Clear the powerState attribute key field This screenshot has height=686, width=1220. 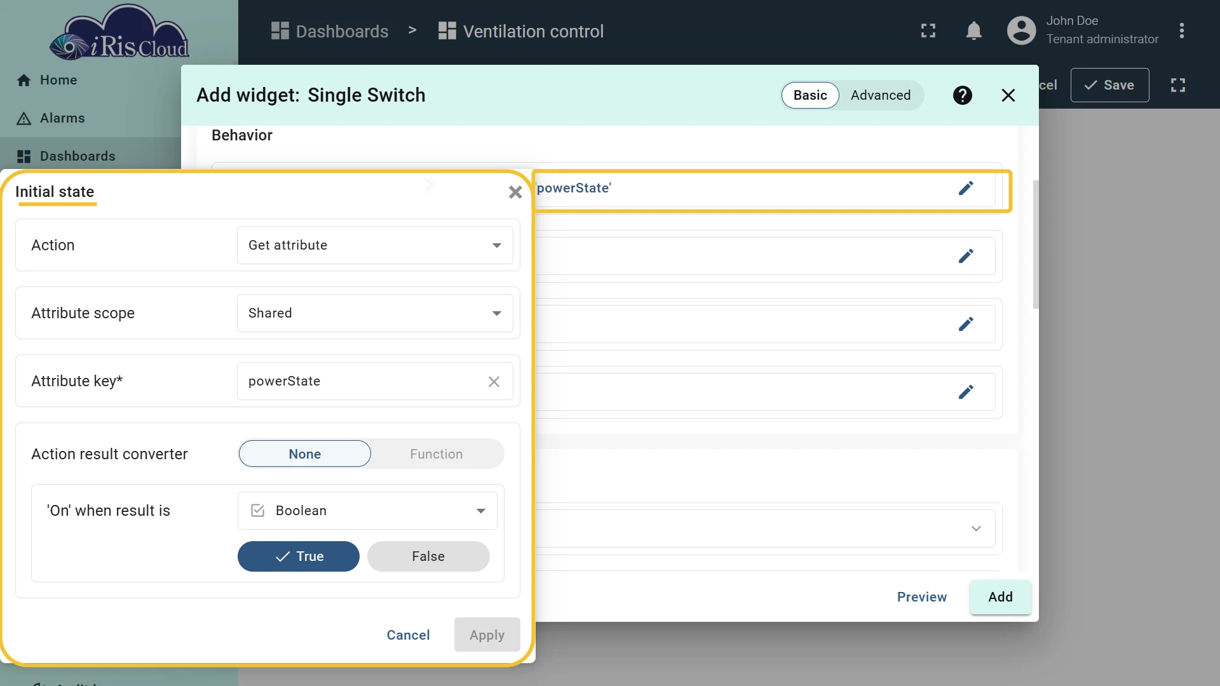[494, 381]
